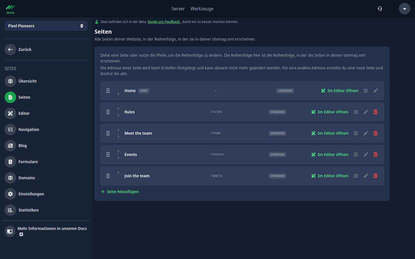The height and width of the screenshot is (259, 415).
Task: Delete the Meet the team page
Action: [376, 133]
